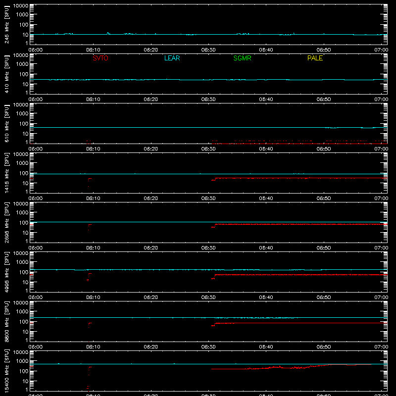The width and height of the screenshot is (396, 396).
Task: Click the 410 MHz [SFU] axis title
Action: click(7, 74)
